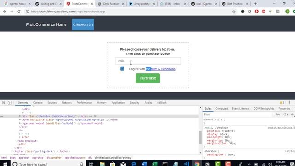The width and height of the screenshot is (295, 166).
Task: Click the new style rule plus icon
Action: [x=292, y=114]
